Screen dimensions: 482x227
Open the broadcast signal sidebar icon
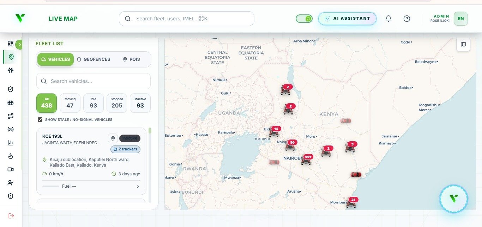(11, 129)
